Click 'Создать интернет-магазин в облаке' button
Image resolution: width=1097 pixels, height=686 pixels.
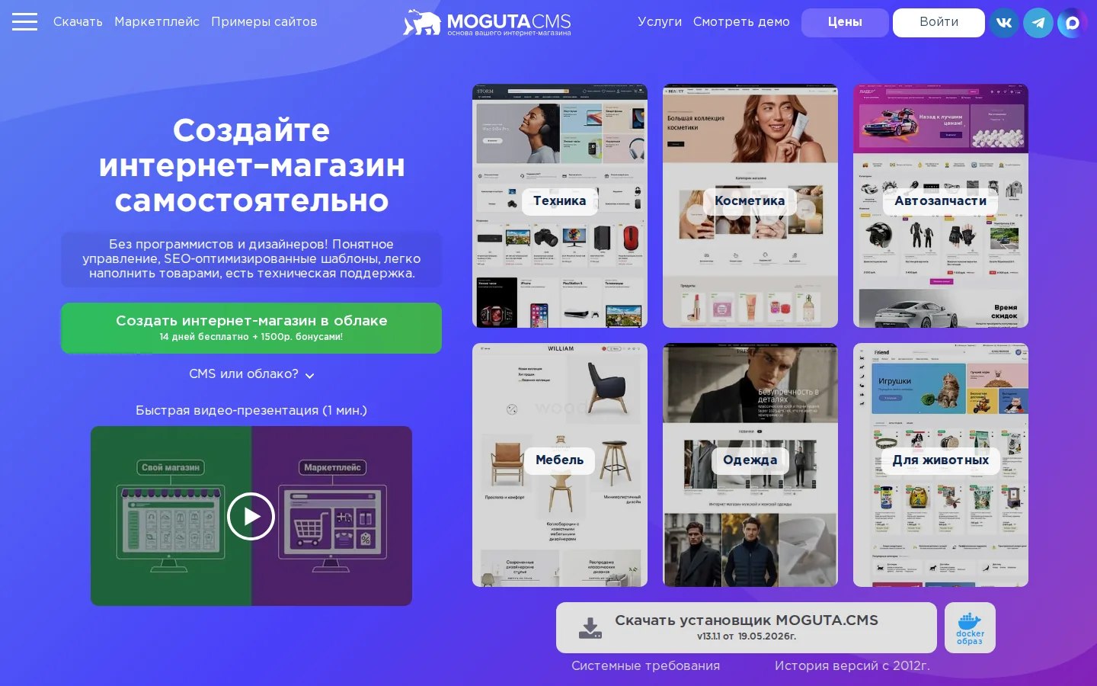pyautogui.click(x=251, y=329)
